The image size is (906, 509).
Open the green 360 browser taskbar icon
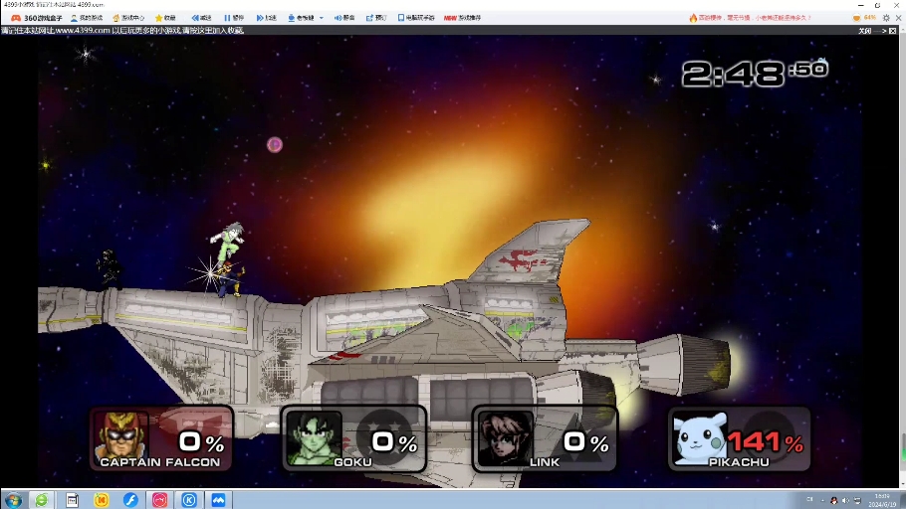[x=42, y=500]
